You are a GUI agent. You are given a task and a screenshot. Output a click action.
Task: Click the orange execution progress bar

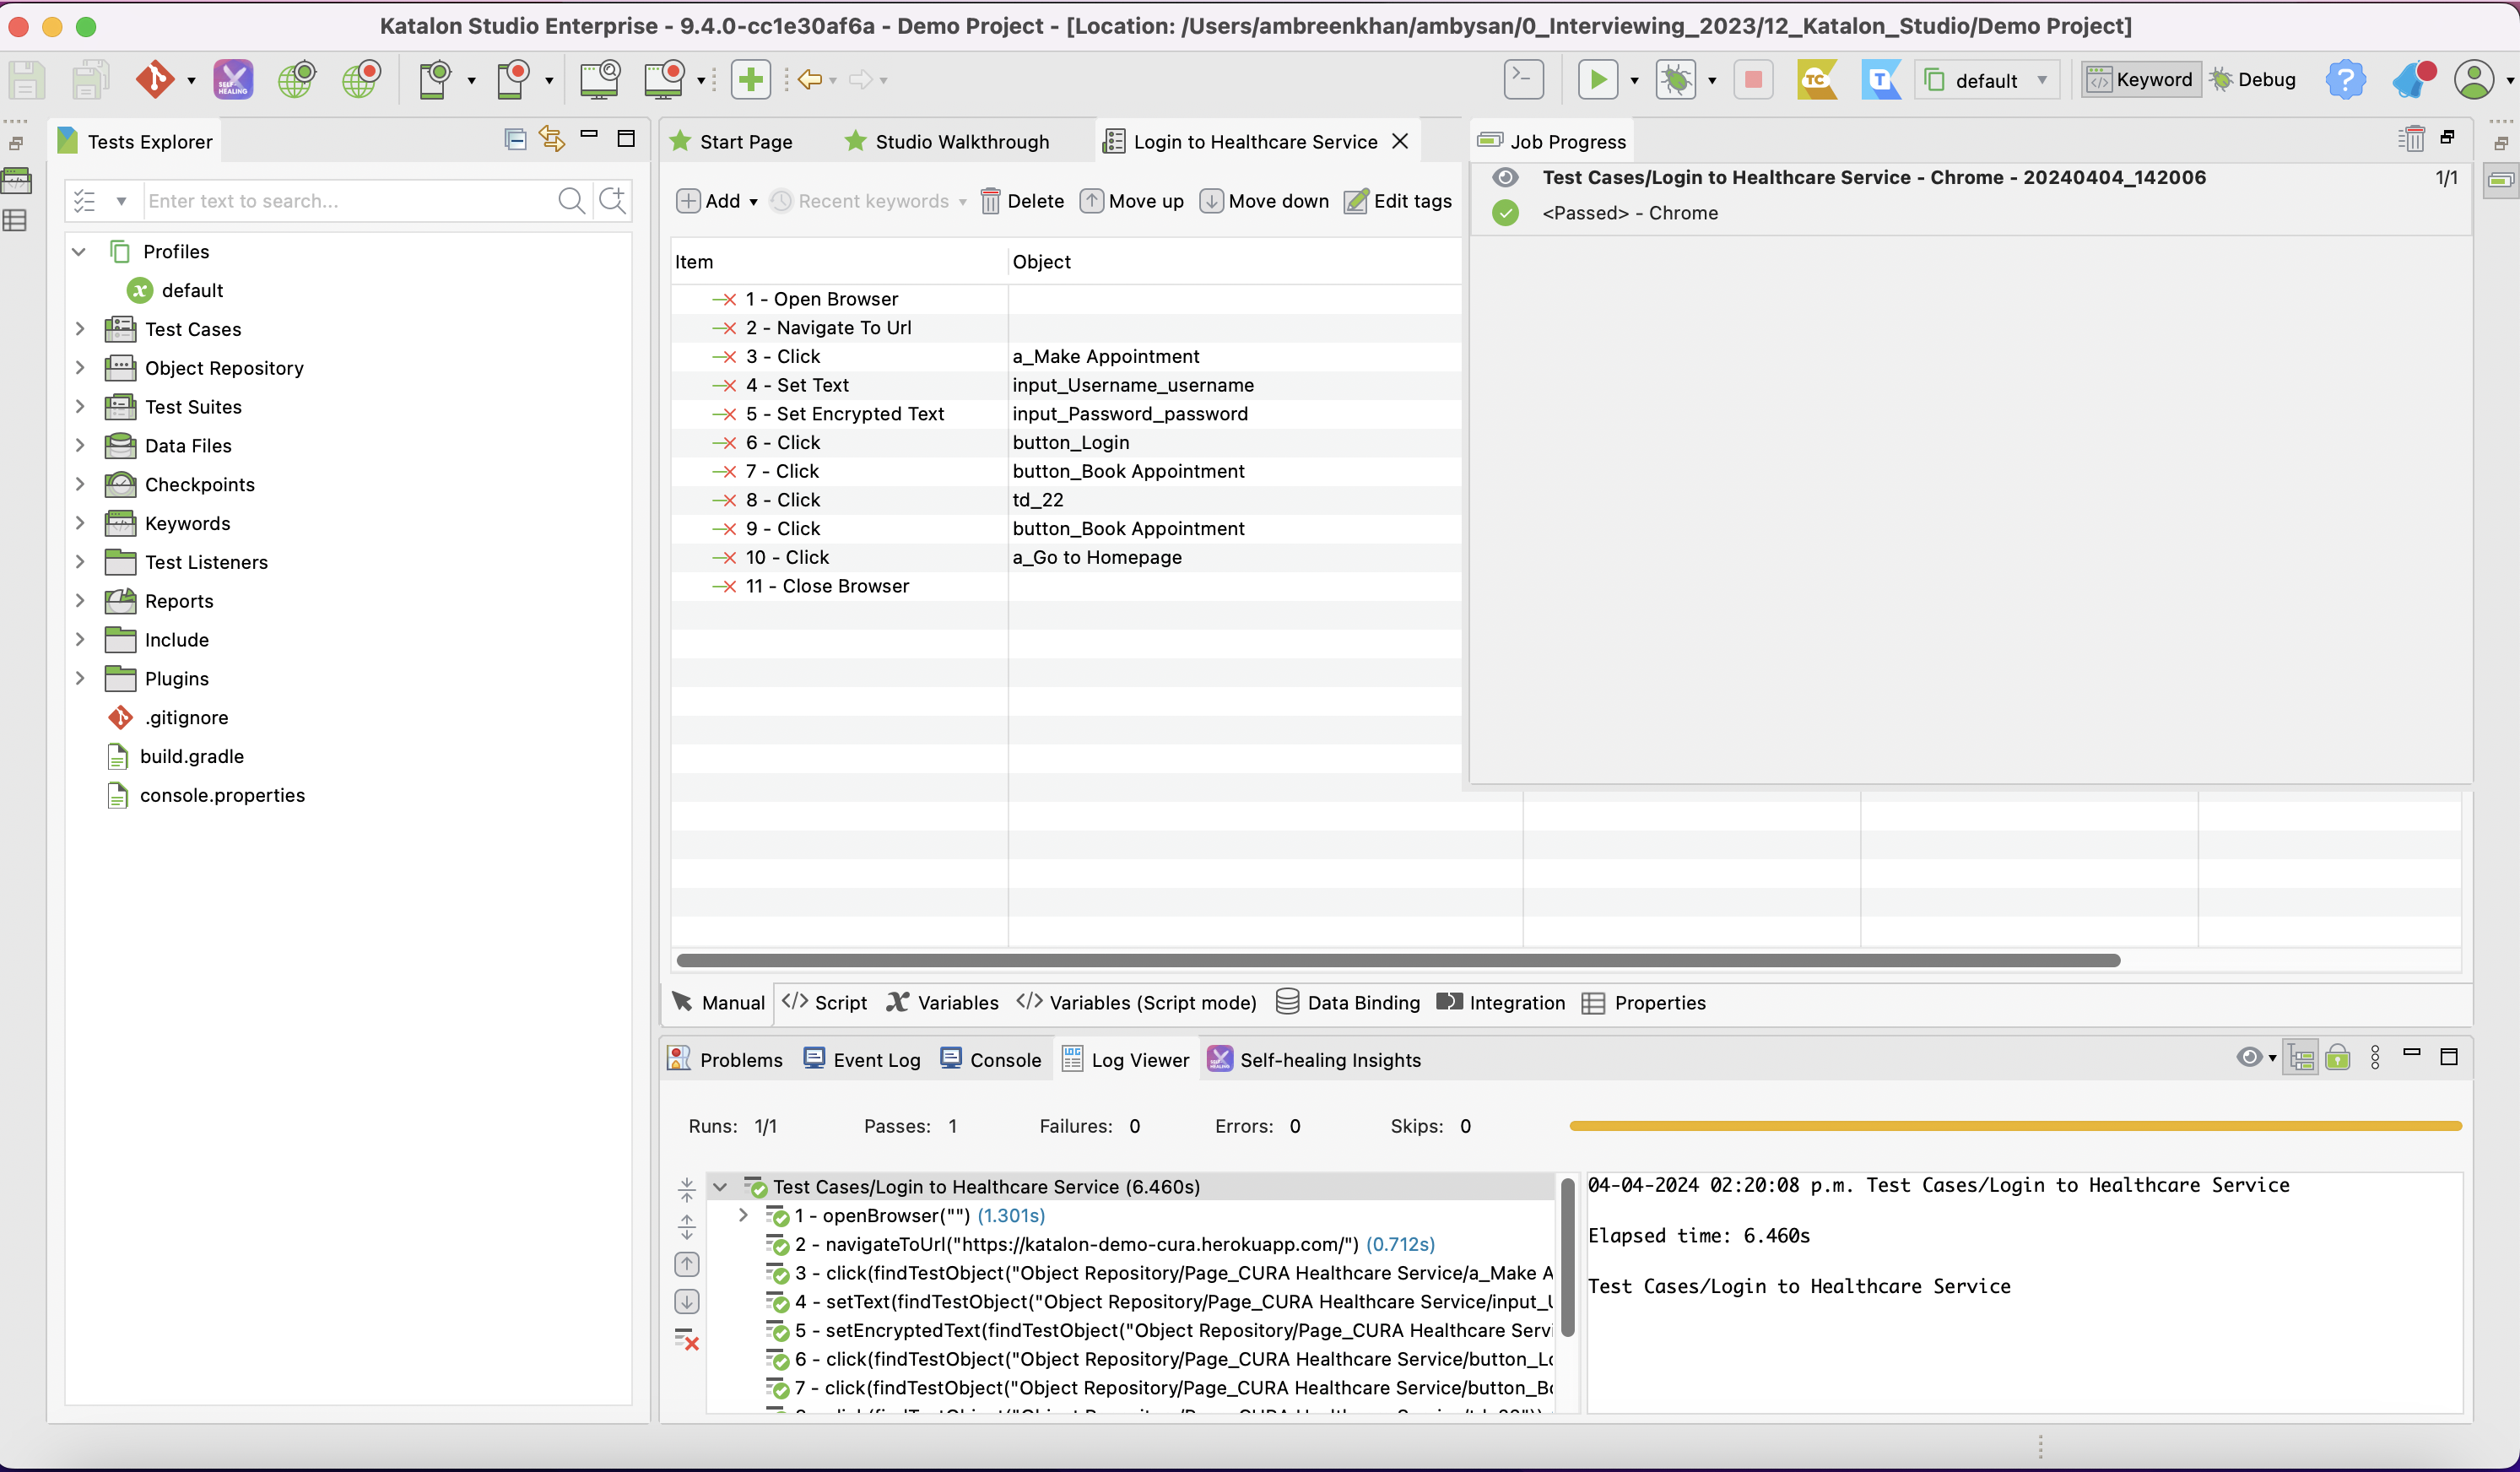(x=2015, y=1126)
